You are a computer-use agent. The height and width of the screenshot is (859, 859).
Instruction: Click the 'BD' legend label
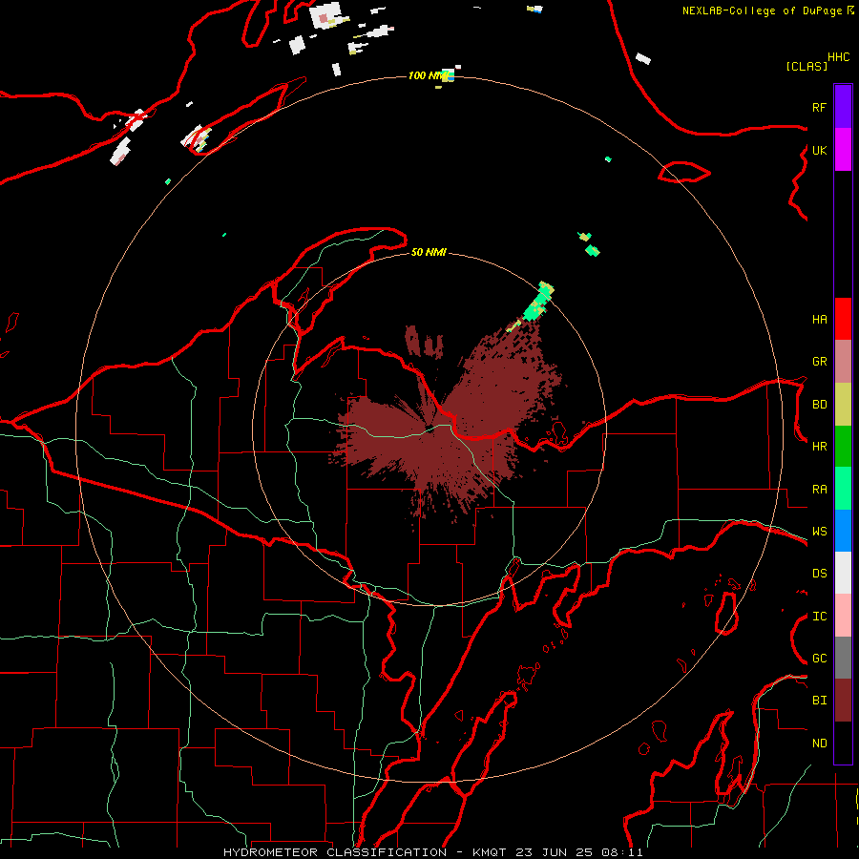click(820, 405)
